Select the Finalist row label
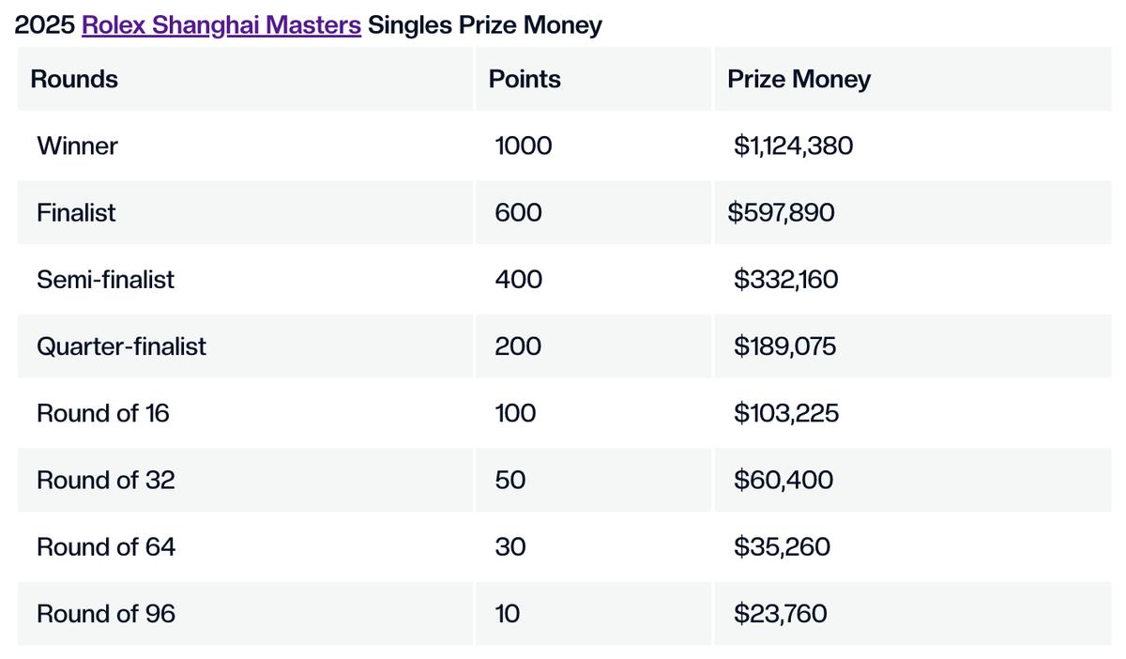1126x659 pixels. point(76,213)
